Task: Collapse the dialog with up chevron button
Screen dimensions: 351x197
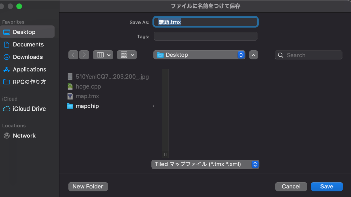Action: [253, 55]
